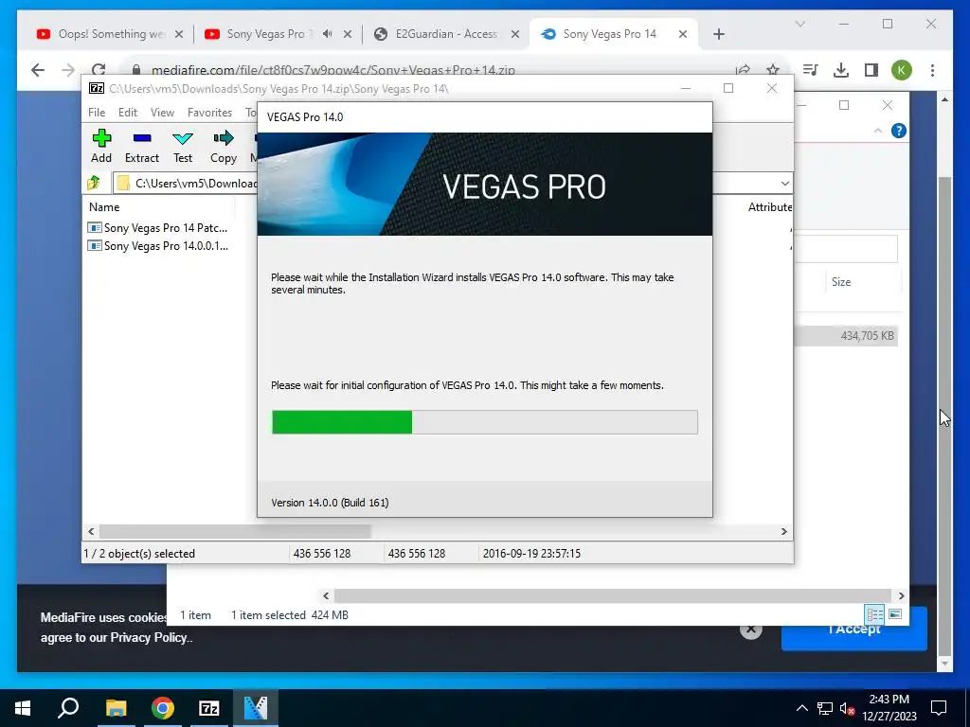Collapse the Explorer ribbon chevron
This screenshot has height=727, width=970.
(878, 131)
